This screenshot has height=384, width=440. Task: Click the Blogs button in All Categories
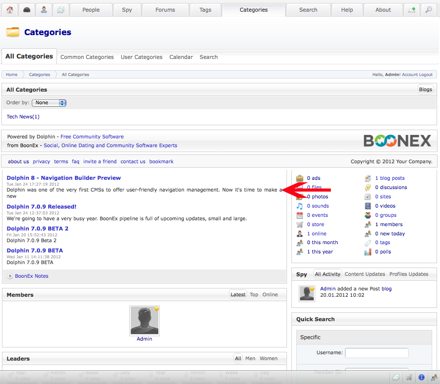[x=425, y=89]
